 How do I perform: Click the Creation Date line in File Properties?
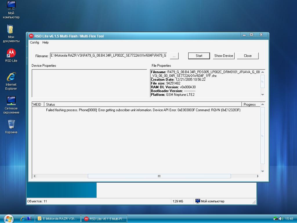coord(178,80)
